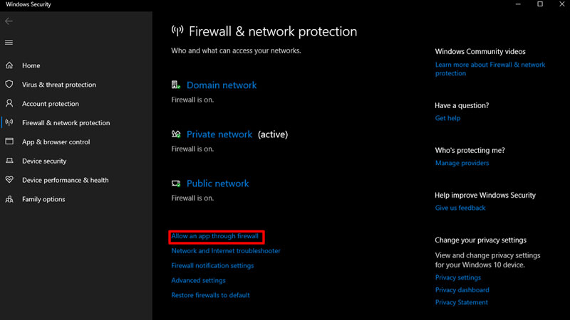Open the Privacy dashboard link
This screenshot has width=570, height=320.
(x=462, y=290)
